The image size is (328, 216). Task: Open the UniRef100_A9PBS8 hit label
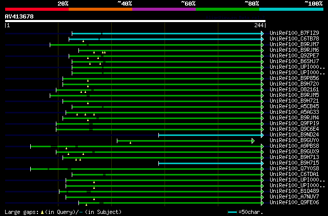pos(294,146)
